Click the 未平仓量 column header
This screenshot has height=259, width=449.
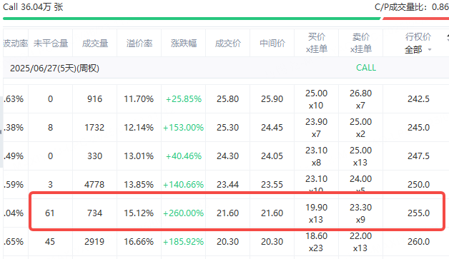[50, 43]
